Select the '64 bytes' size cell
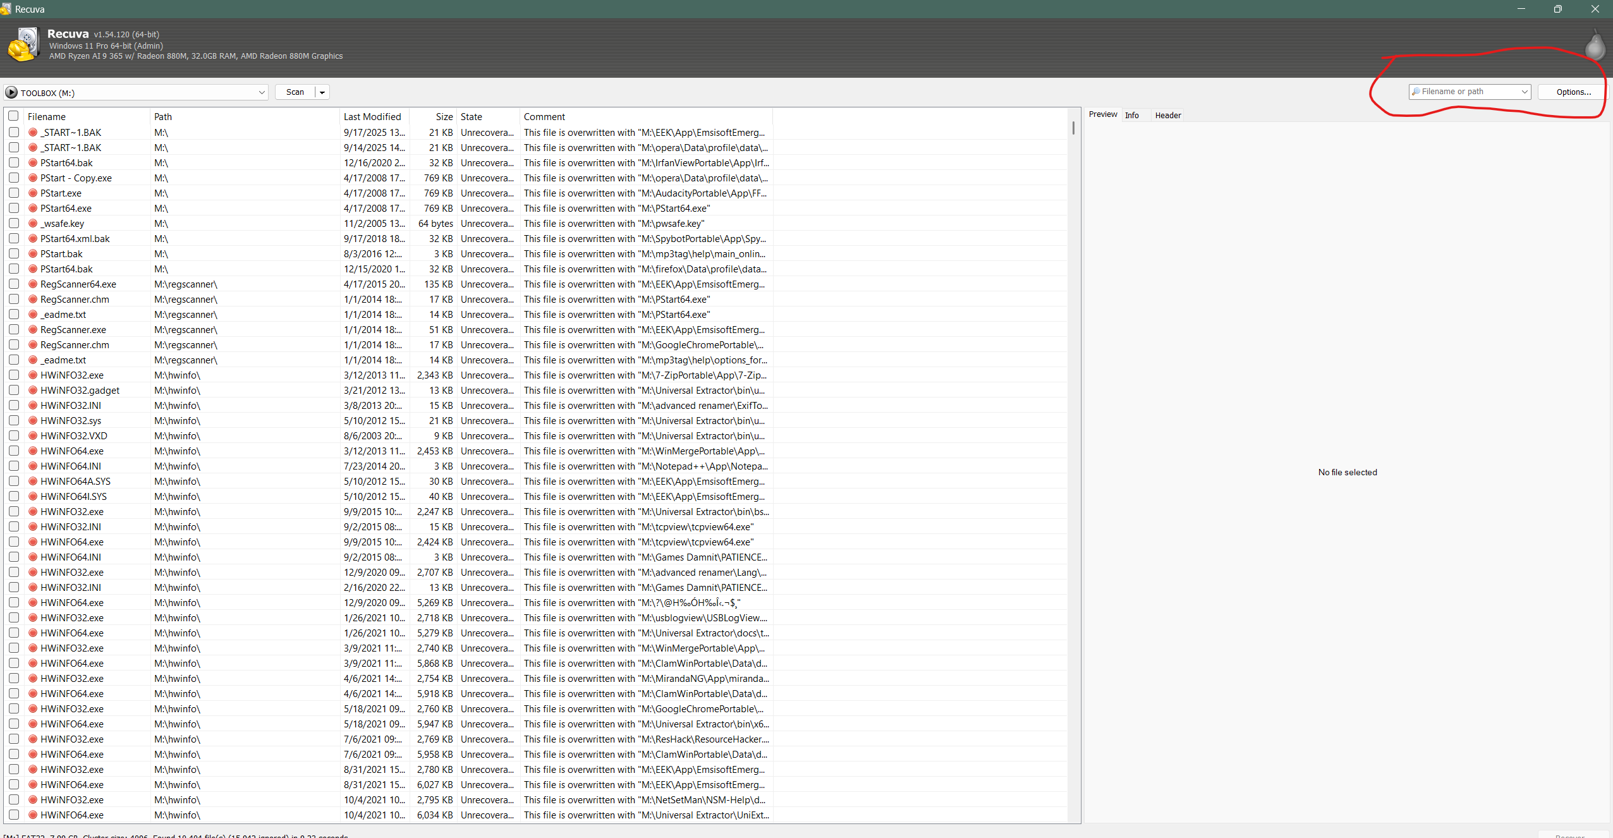Image resolution: width=1613 pixels, height=838 pixels. click(435, 224)
